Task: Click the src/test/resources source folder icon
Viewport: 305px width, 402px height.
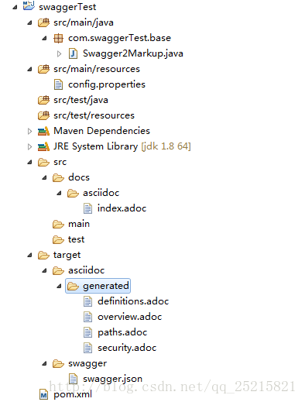Action: point(43,115)
